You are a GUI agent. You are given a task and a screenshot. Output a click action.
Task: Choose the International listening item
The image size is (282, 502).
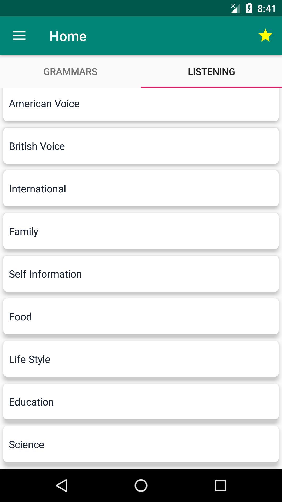click(141, 189)
